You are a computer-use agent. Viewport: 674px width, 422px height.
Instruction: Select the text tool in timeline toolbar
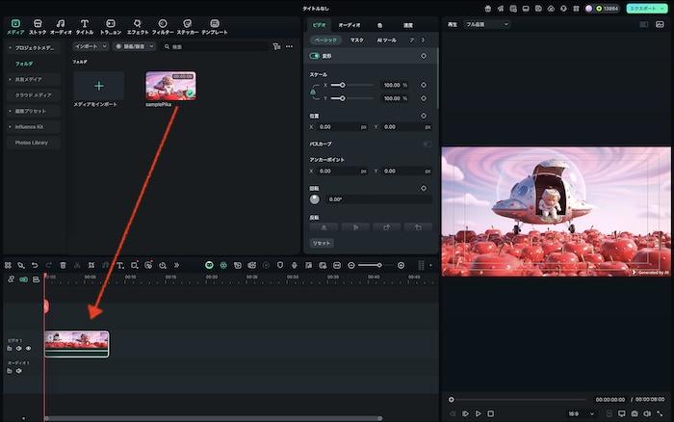119,265
